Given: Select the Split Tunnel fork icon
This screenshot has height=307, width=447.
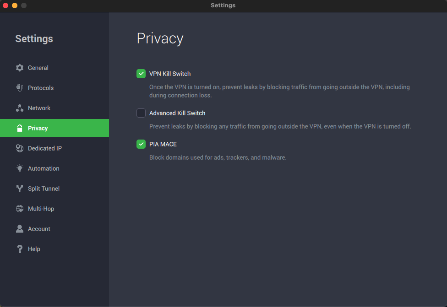Looking at the screenshot, I should click(x=20, y=189).
